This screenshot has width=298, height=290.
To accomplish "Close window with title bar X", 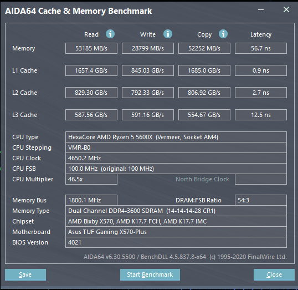I will click(286, 9).
